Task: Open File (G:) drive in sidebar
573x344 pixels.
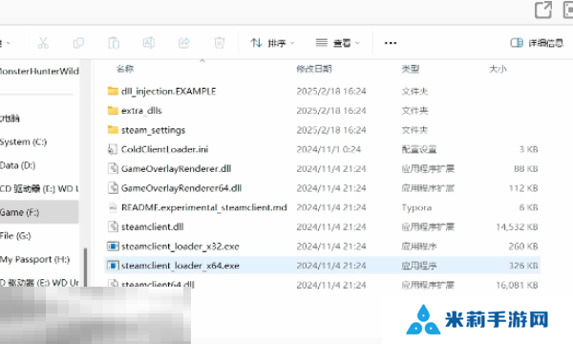Action: 15,236
